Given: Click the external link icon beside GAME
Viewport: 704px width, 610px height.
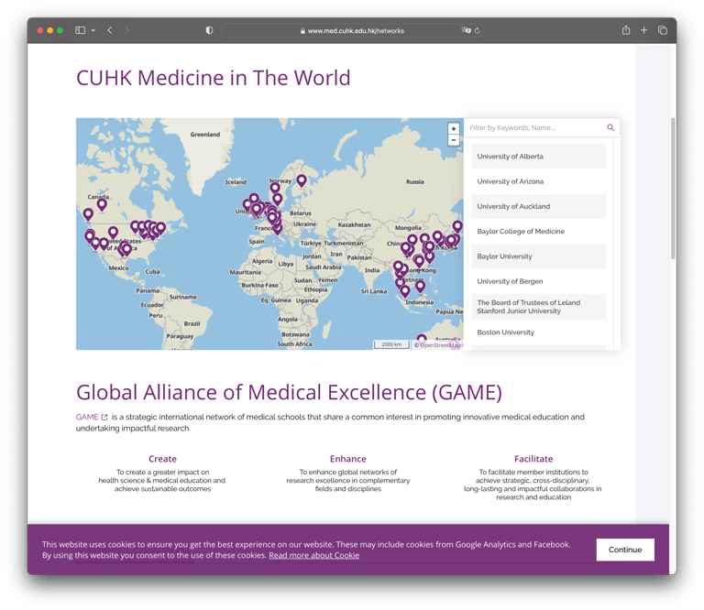Looking at the screenshot, I should [104, 417].
